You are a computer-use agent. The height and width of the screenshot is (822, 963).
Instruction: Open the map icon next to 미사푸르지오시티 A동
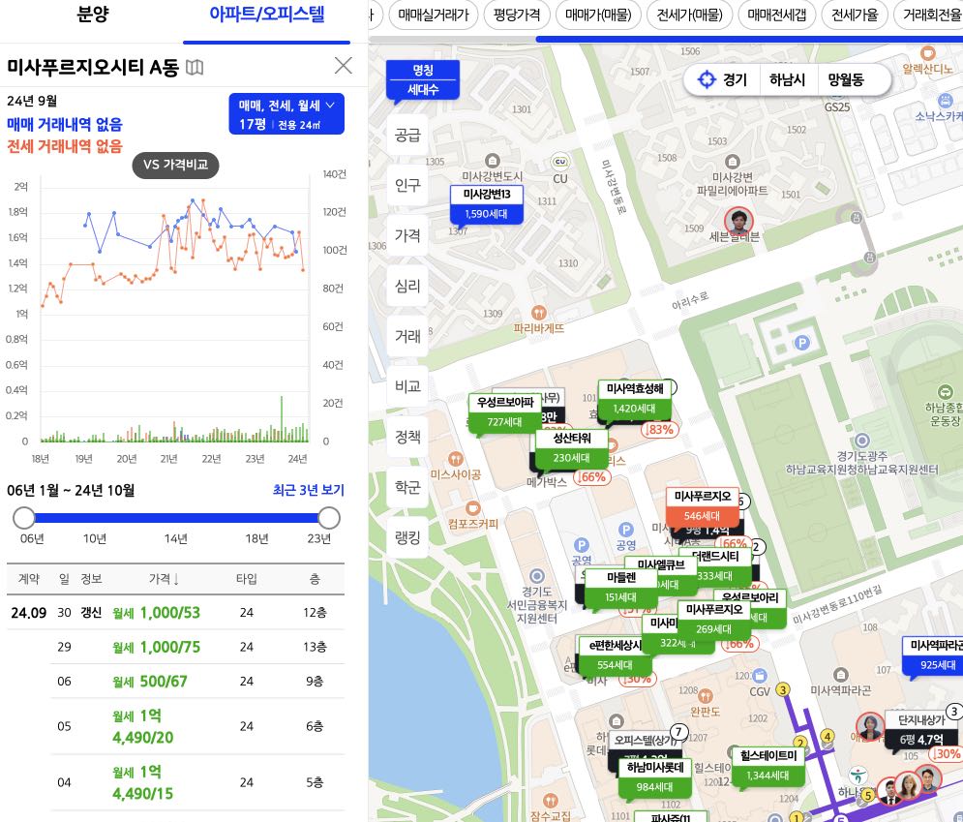pyautogui.click(x=195, y=67)
